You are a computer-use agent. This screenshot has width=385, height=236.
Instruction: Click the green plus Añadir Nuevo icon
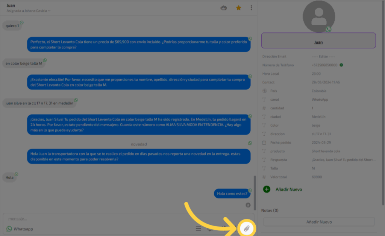[267, 189]
